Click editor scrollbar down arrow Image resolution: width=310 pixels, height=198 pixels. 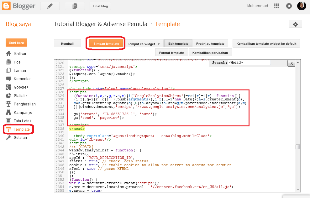pos(298,190)
